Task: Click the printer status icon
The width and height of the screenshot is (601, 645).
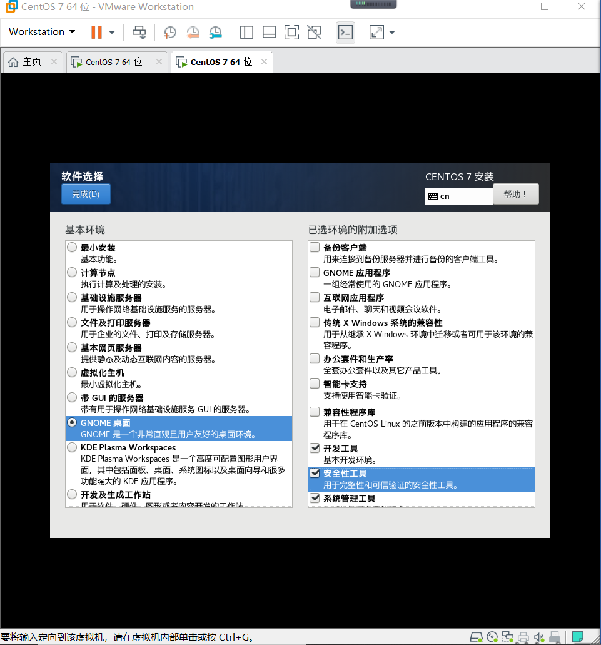Action: (x=523, y=637)
